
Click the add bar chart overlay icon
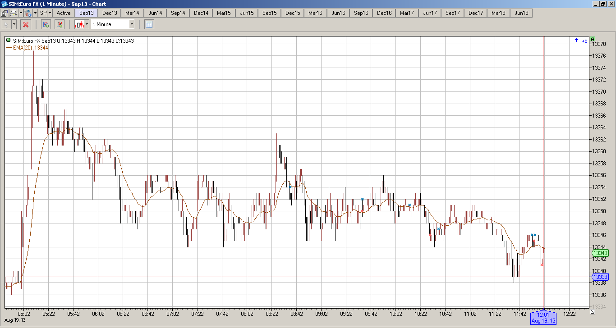pyautogui.click(x=60, y=24)
